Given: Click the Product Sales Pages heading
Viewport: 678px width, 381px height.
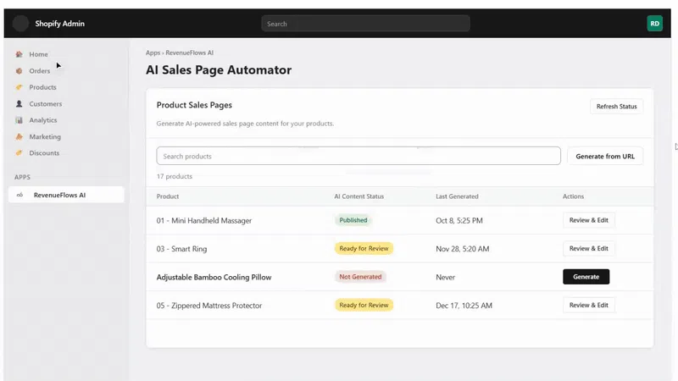Looking at the screenshot, I should pyautogui.click(x=194, y=105).
